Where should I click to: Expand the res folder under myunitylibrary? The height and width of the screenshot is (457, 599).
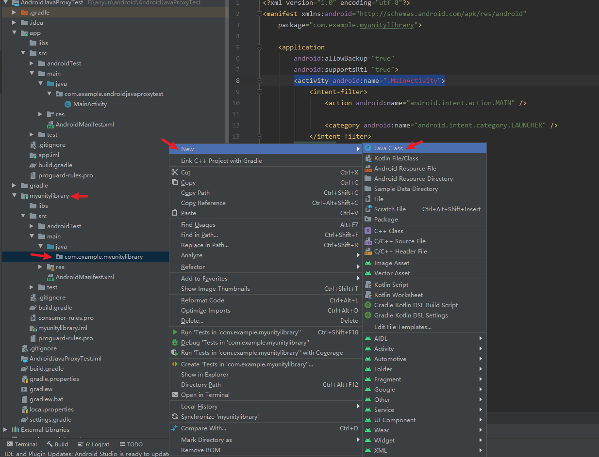[41, 267]
